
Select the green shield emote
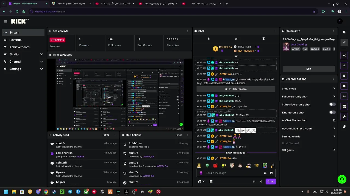(207, 166)
